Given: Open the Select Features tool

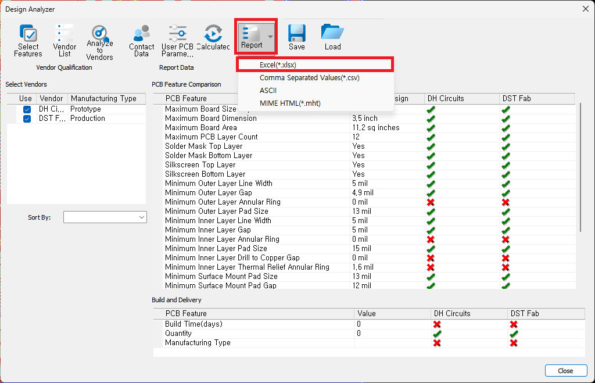Looking at the screenshot, I should click(x=28, y=41).
